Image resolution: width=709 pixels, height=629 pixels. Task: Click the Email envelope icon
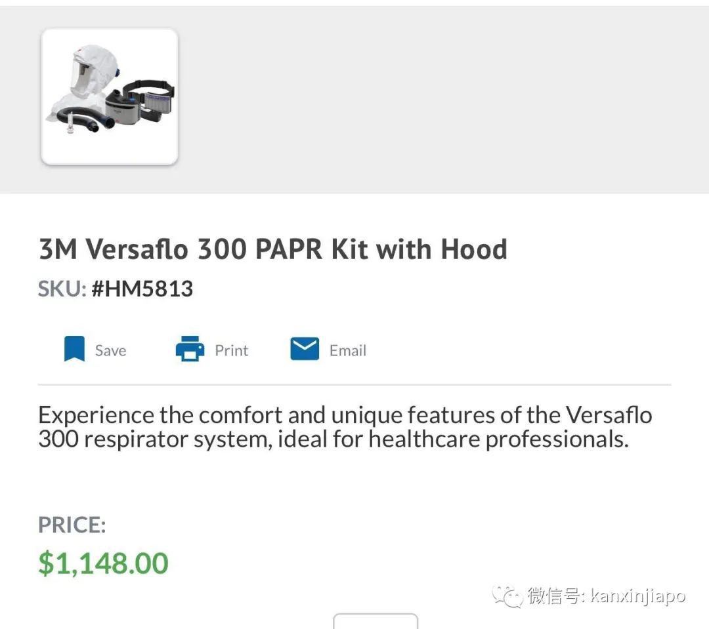coord(305,349)
